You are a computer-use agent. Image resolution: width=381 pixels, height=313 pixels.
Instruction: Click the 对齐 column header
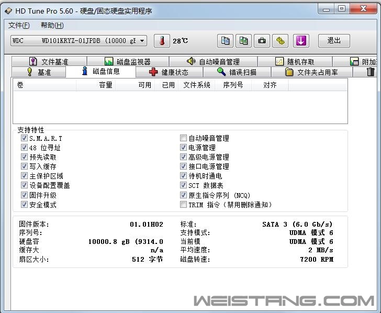(x=270, y=85)
